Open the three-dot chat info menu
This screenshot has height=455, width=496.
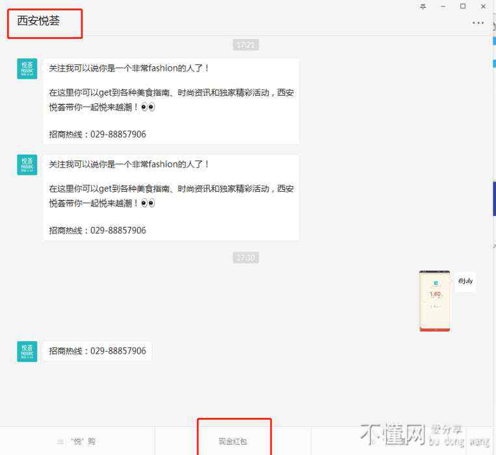tap(478, 23)
